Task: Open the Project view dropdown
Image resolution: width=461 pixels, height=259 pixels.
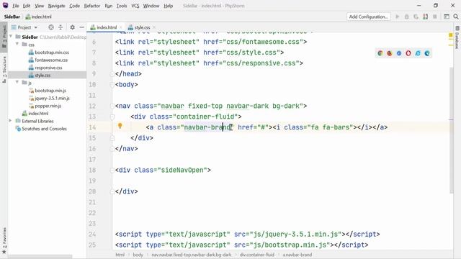Action: 24,27
